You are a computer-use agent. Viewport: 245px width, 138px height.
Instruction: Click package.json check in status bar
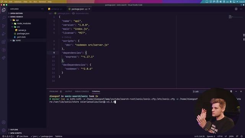click(46, 136)
